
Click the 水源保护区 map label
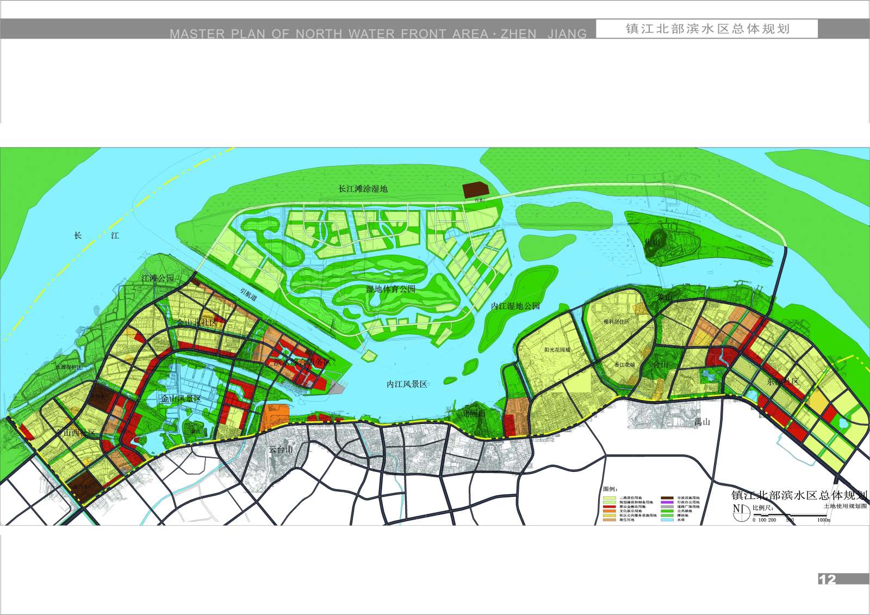tap(68, 367)
